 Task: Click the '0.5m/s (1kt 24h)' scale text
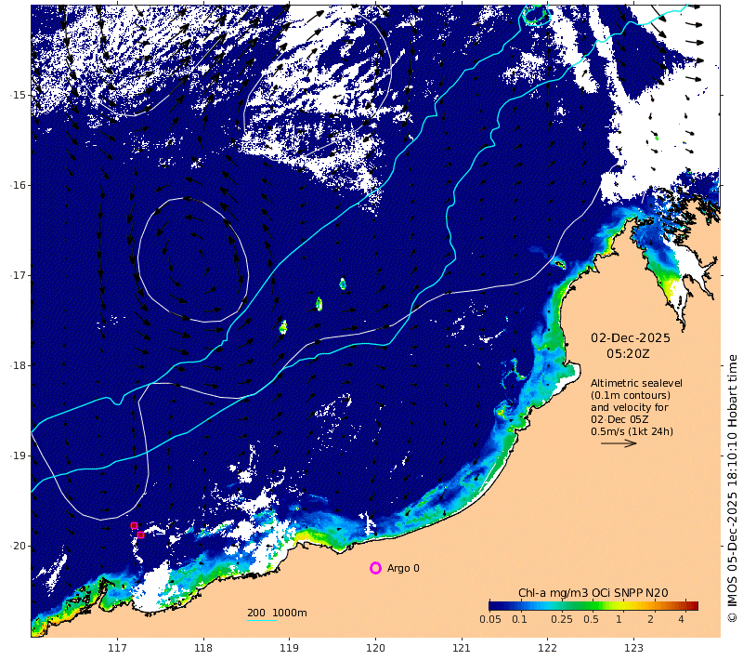click(x=632, y=431)
